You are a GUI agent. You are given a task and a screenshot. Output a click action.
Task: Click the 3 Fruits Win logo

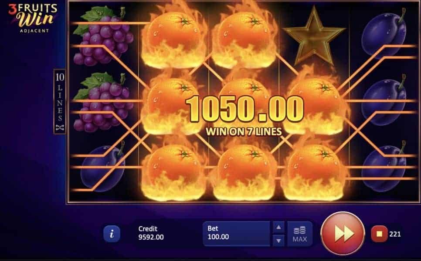(33, 17)
